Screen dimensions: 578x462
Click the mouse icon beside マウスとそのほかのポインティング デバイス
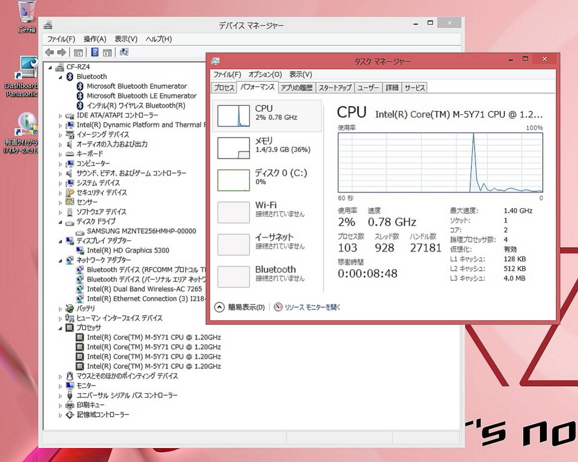click(70, 376)
